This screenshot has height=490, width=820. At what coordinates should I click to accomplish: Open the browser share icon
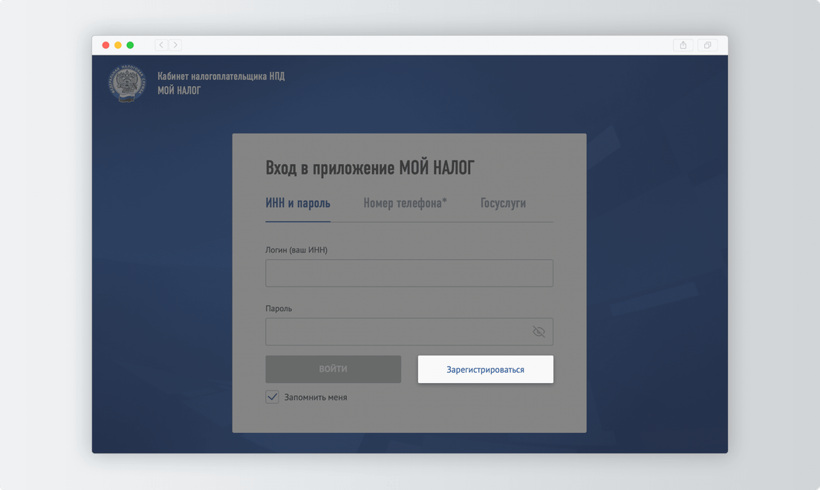[x=683, y=45]
